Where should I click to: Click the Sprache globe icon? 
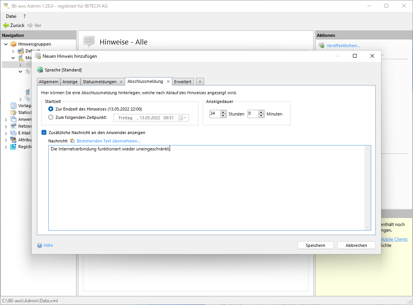(x=40, y=70)
